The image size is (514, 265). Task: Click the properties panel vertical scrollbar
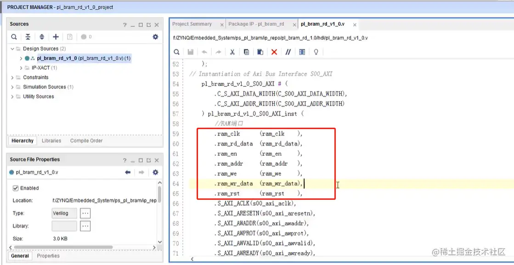click(160, 195)
